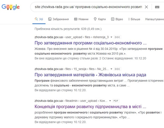164x128 pixels.
Task: Clear the search query with X
Action: tap(146, 7)
